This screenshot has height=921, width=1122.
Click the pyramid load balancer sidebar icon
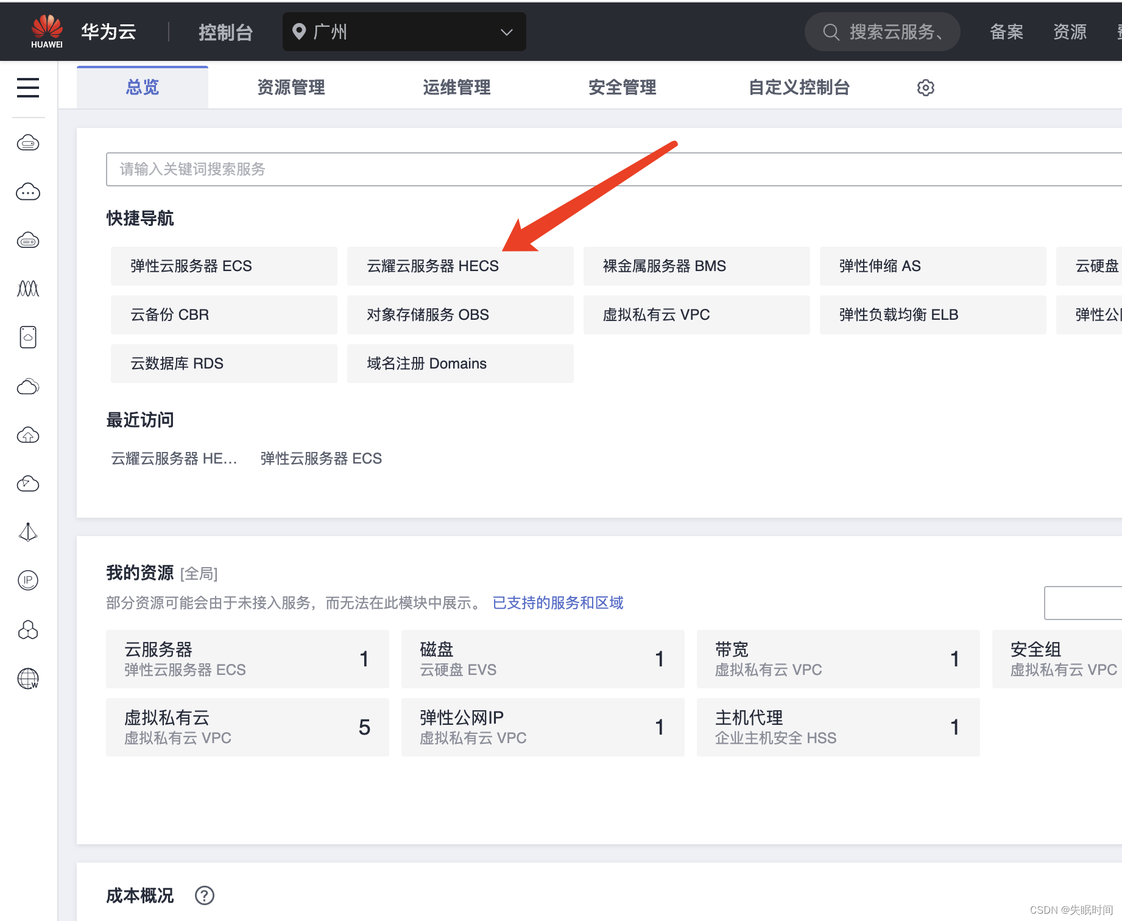tap(28, 532)
